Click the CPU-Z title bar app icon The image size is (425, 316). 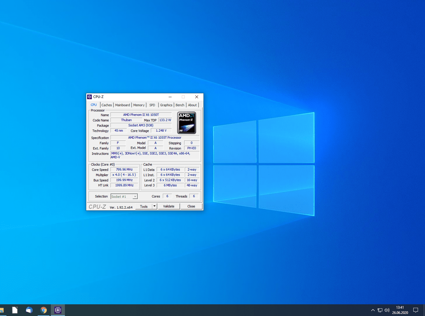(x=89, y=97)
